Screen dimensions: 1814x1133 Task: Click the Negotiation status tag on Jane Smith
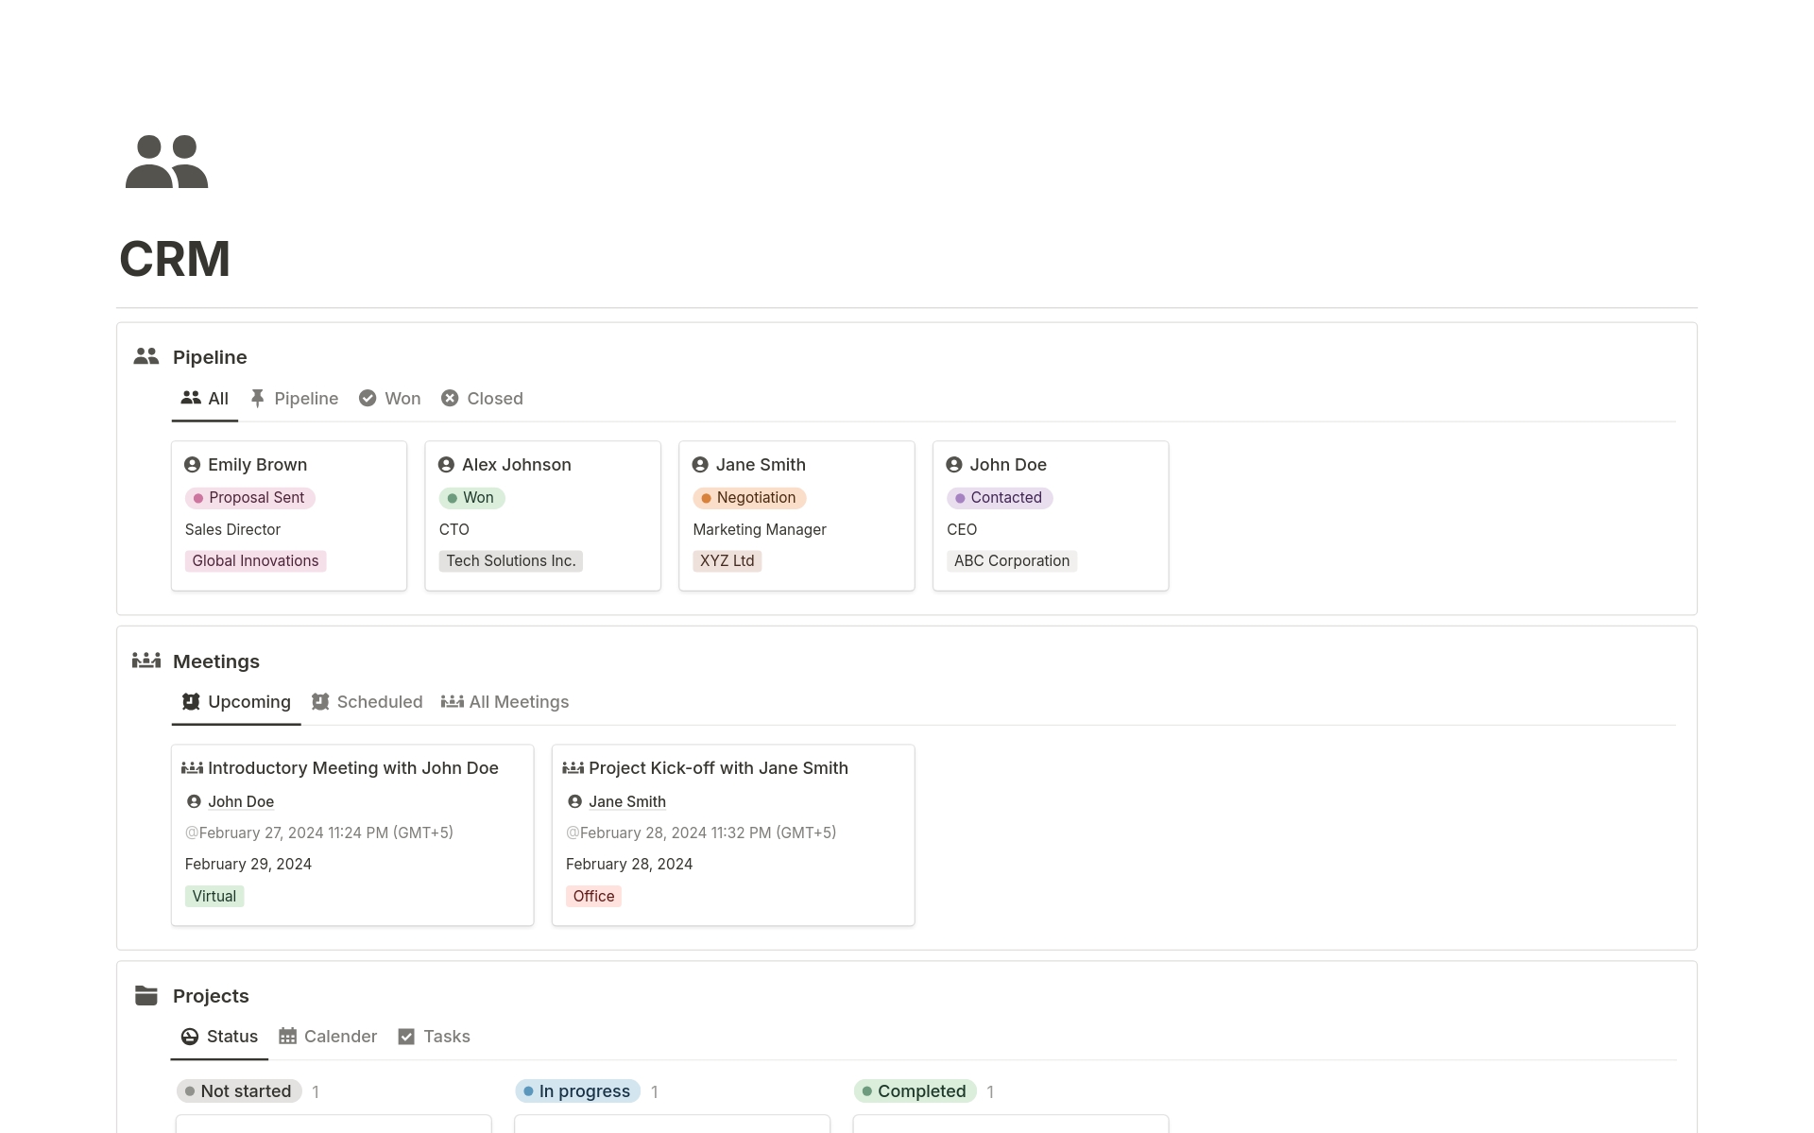coord(749,498)
